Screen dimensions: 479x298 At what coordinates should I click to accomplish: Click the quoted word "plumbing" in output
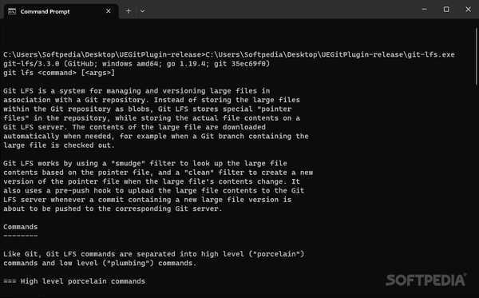(x=128, y=263)
